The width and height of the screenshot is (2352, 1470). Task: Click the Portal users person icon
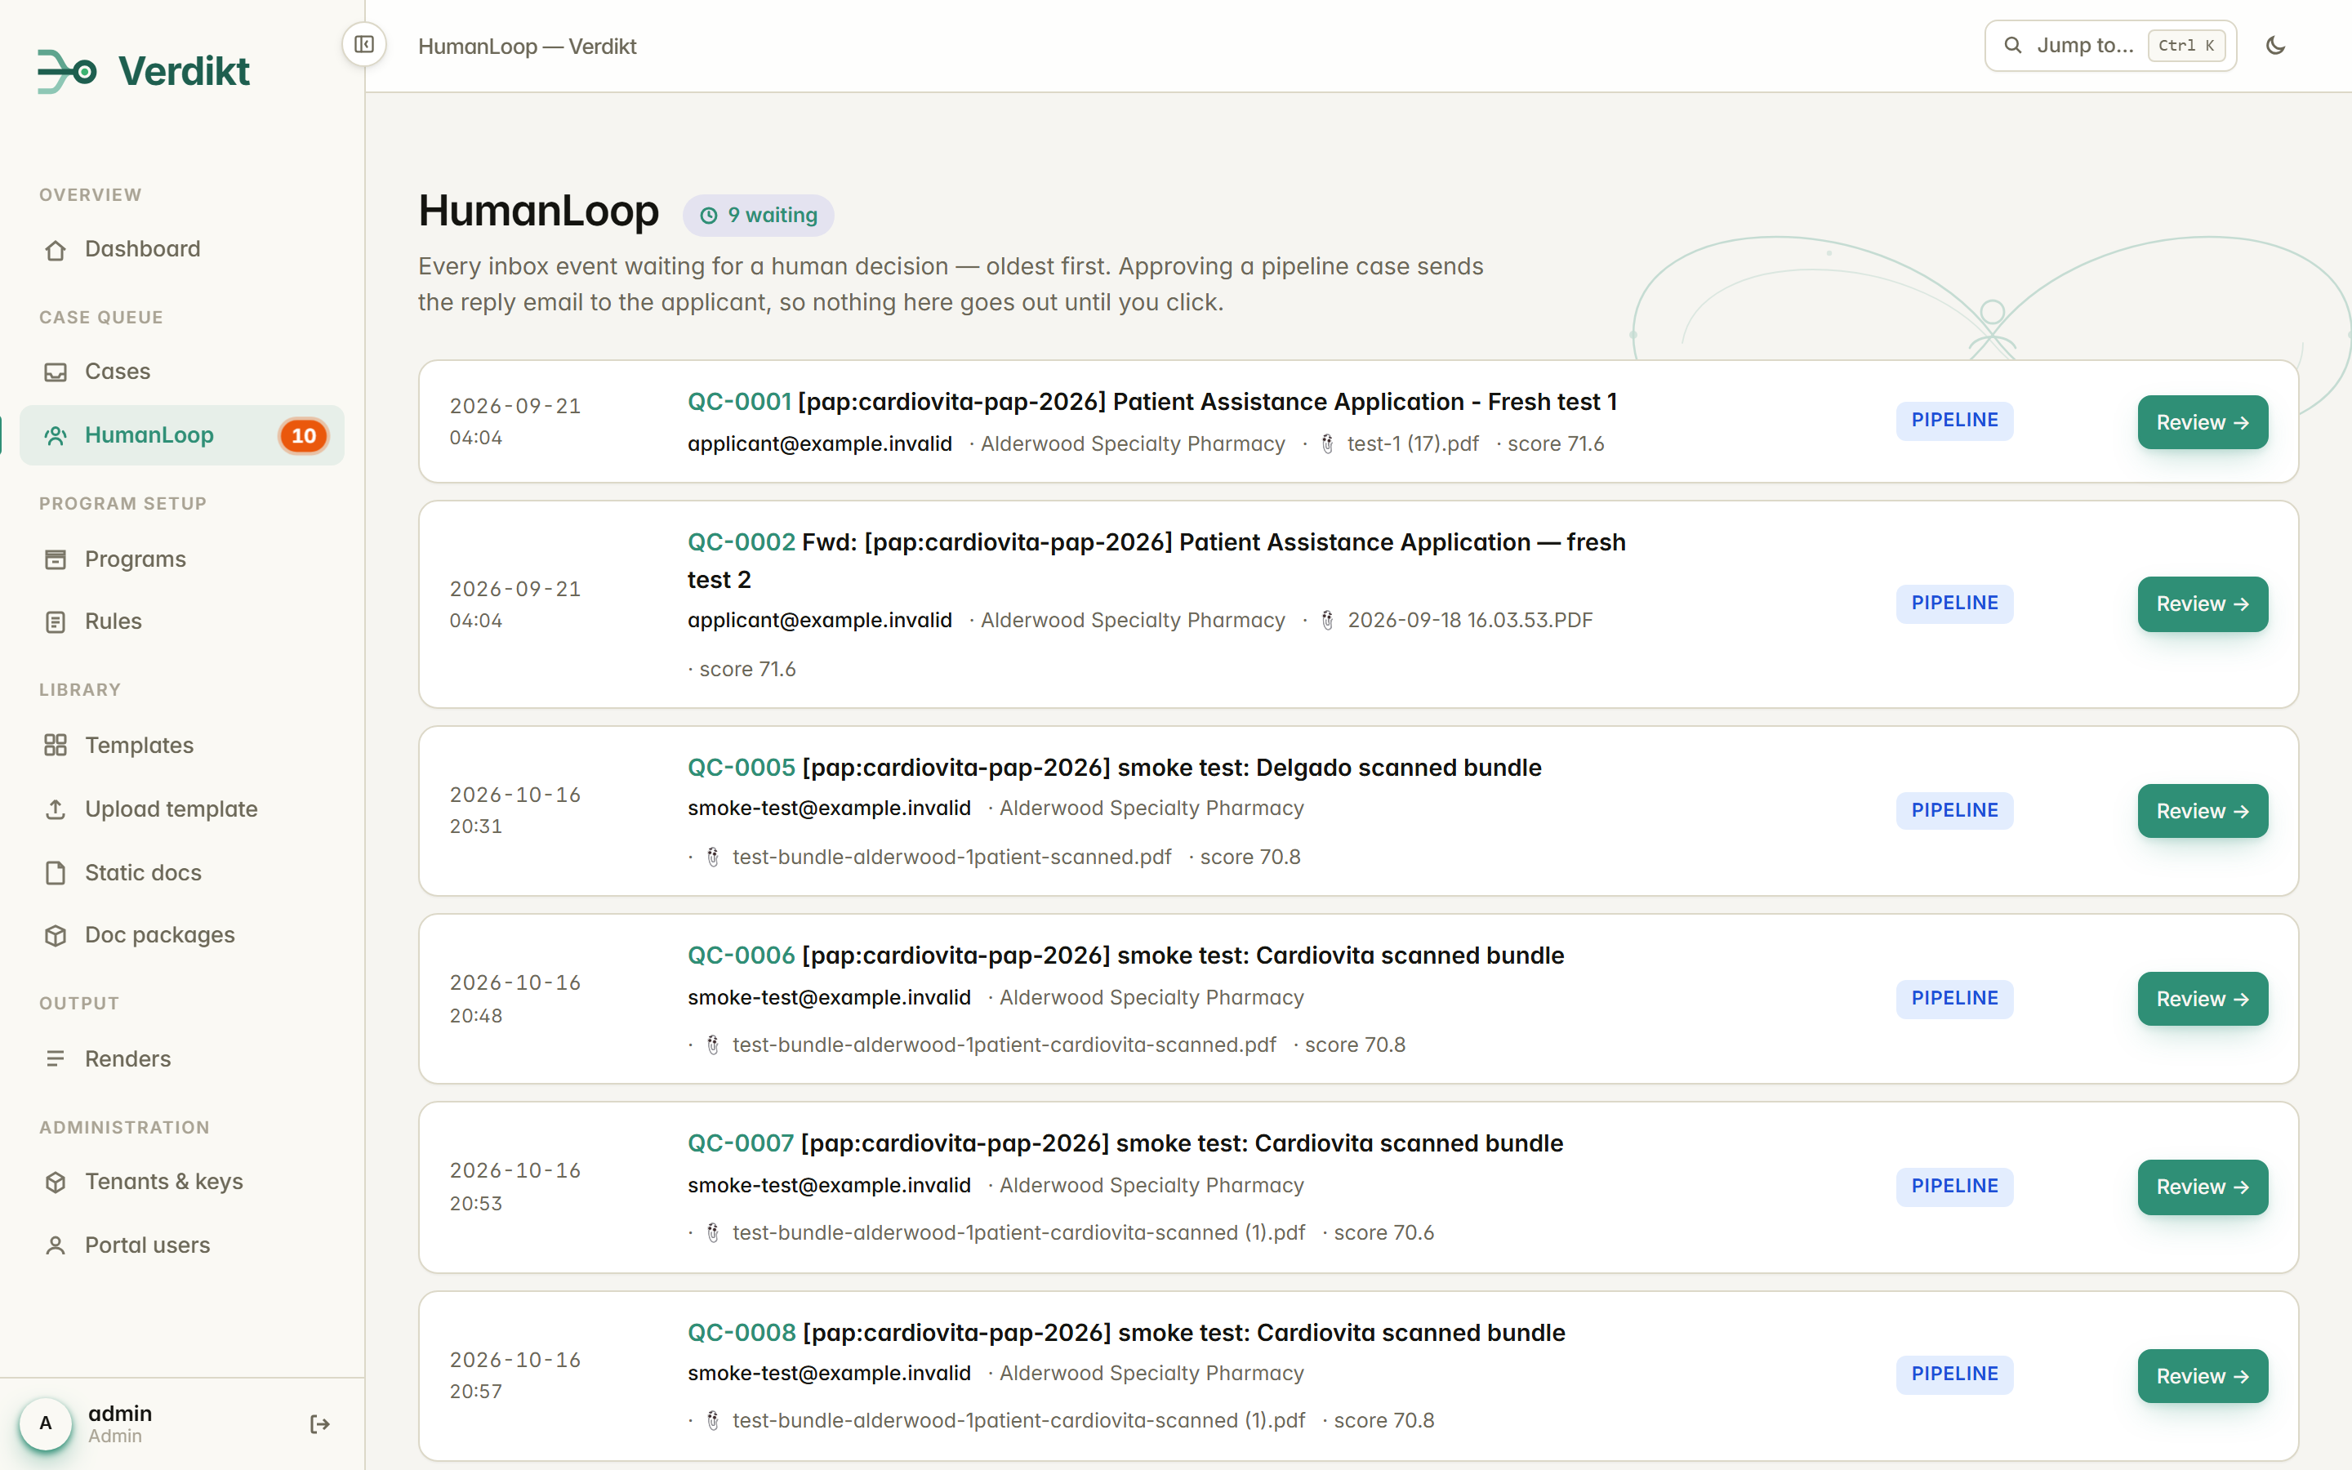click(x=56, y=1245)
